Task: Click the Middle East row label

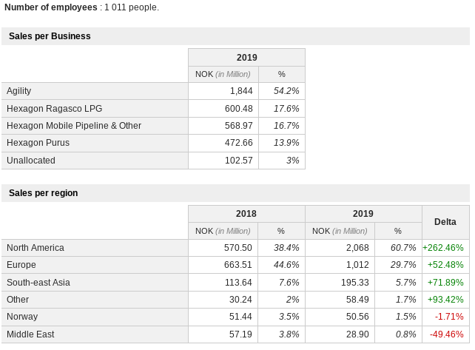Action: pos(30,334)
